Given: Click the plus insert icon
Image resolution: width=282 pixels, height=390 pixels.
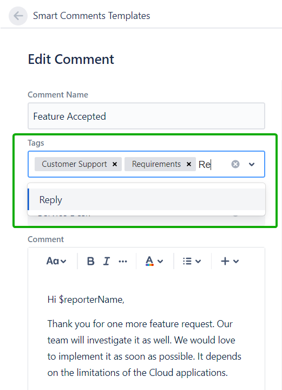Looking at the screenshot, I should 225,261.
